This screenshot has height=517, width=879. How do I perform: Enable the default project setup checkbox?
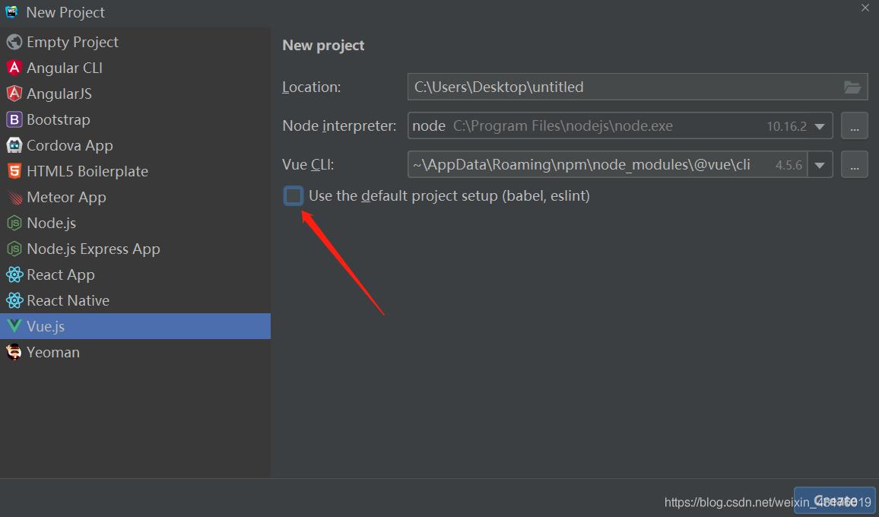(x=294, y=196)
